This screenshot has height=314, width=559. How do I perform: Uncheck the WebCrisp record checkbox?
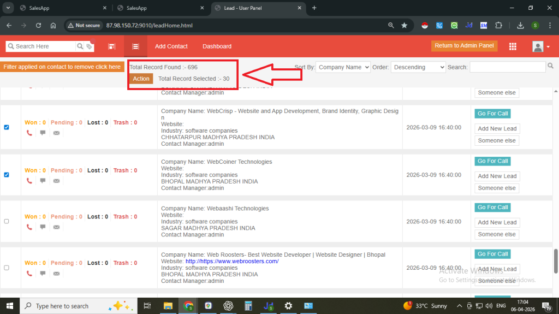tap(7, 127)
